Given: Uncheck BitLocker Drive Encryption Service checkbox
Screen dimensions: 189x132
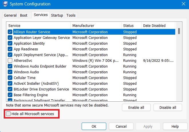Looking at the screenshot, I should pyautogui.click(x=10, y=89).
